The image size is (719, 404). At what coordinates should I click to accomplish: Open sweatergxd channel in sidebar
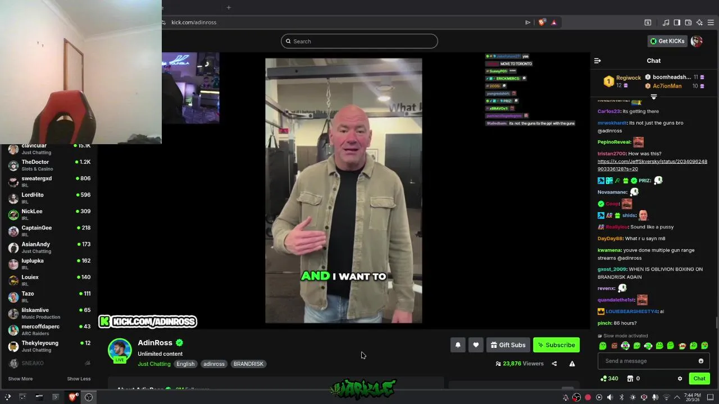coord(49,181)
